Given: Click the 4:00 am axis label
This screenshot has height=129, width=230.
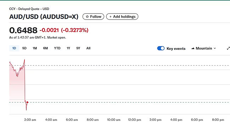Looking at the screenshot, I should click(x=51, y=120).
